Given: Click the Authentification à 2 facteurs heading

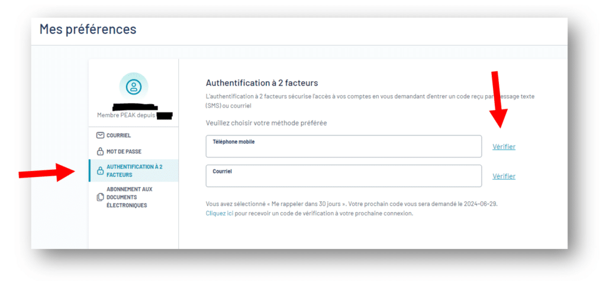Looking at the screenshot, I should pyautogui.click(x=262, y=83).
